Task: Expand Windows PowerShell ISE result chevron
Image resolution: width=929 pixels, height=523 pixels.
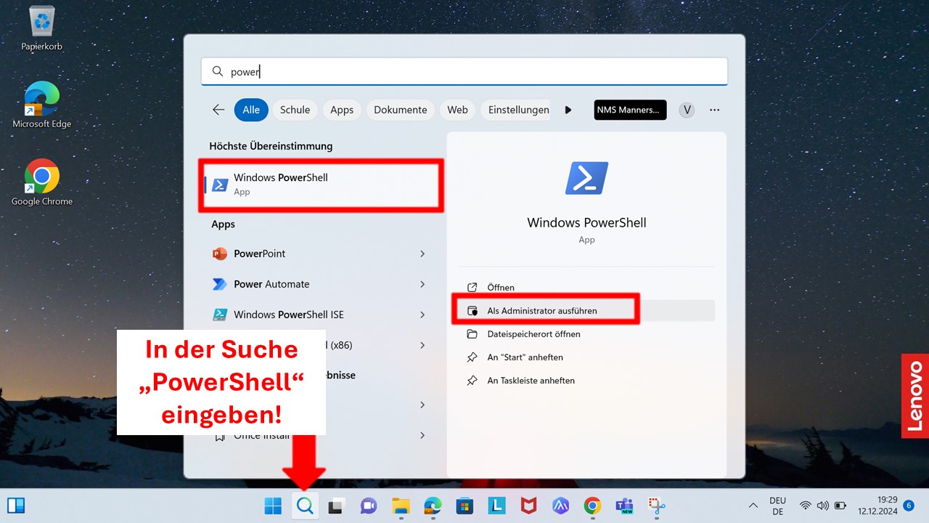Action: pyautogui.click(x=422, y=315)
